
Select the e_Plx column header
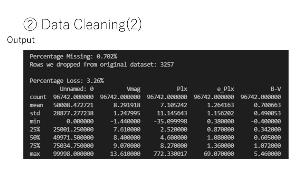point(226,89)
